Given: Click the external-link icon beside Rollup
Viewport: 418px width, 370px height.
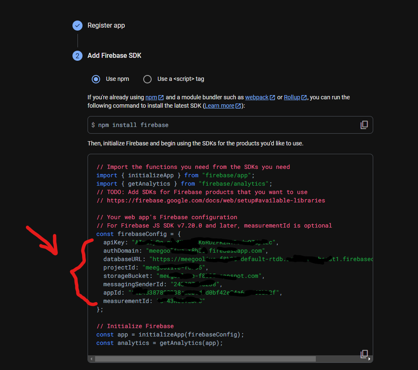Looking at the screenshot, I should [303, 97].
